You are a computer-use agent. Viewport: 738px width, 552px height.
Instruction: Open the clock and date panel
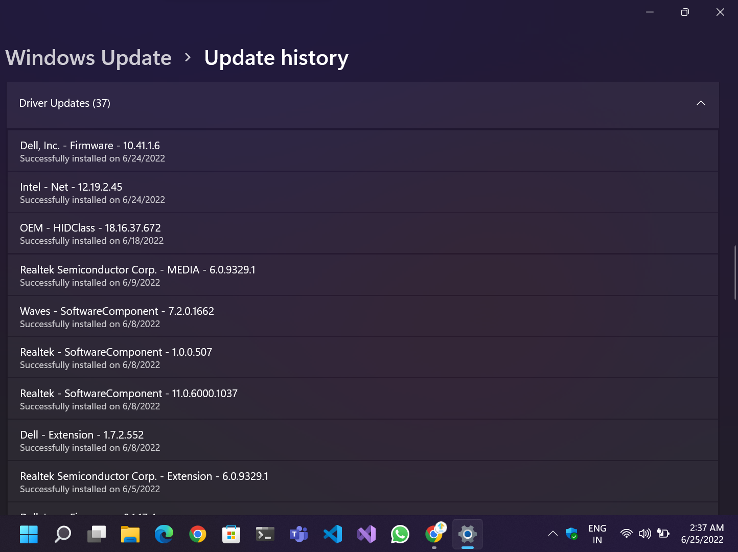pos(702,534)
